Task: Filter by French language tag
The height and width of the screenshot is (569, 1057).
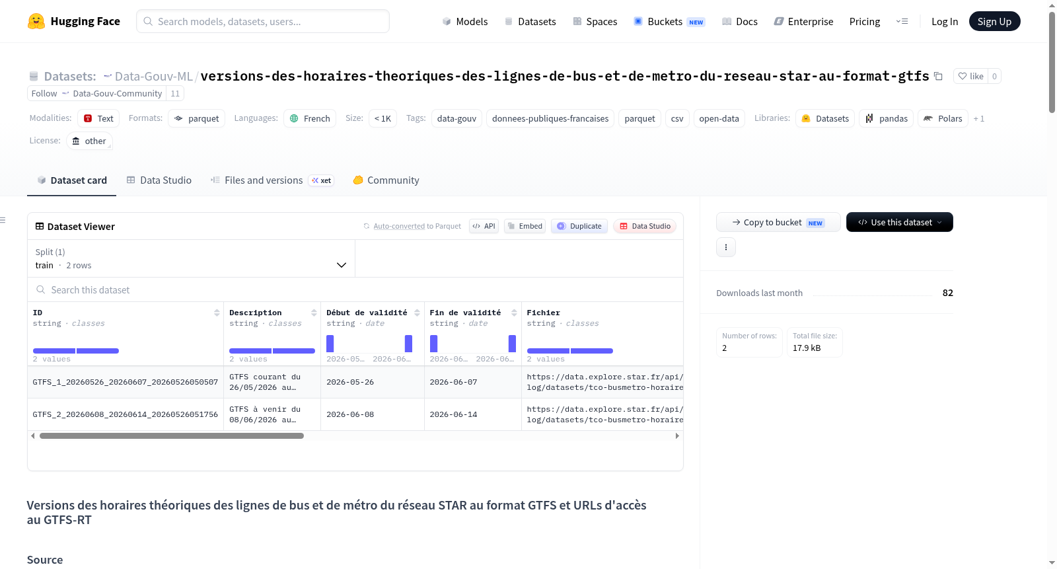Action: coord(310,118)
